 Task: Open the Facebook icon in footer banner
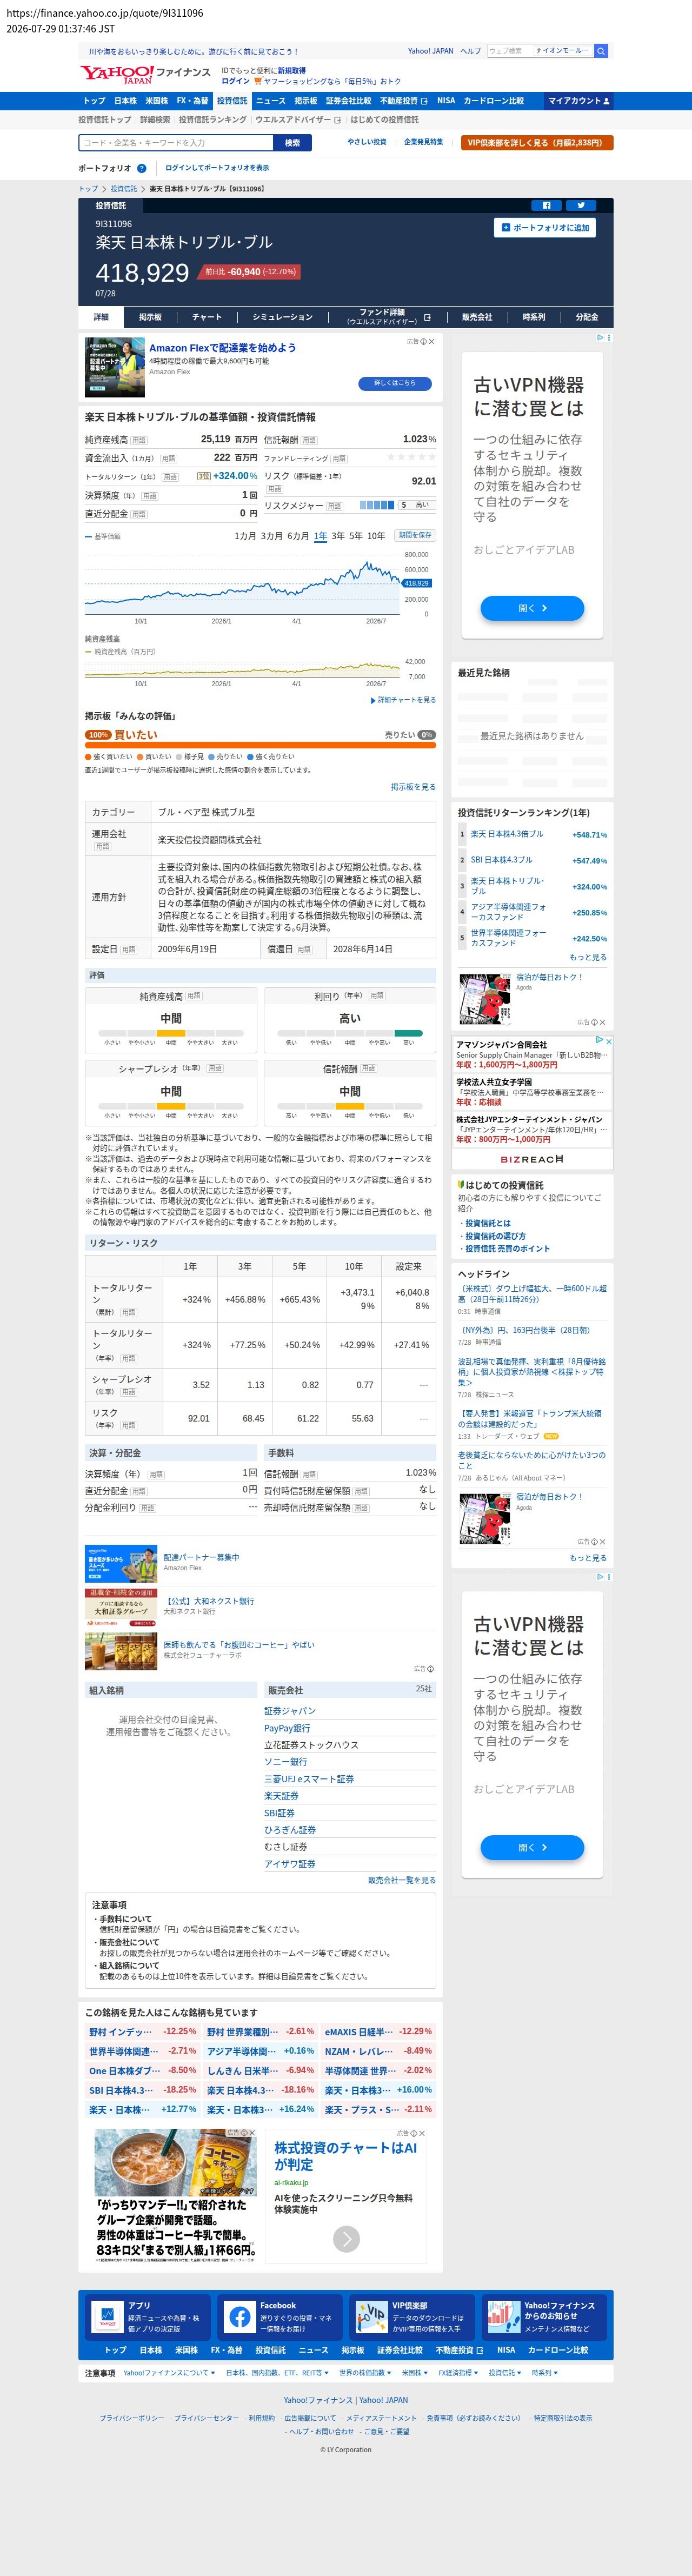coord(240,2317)
